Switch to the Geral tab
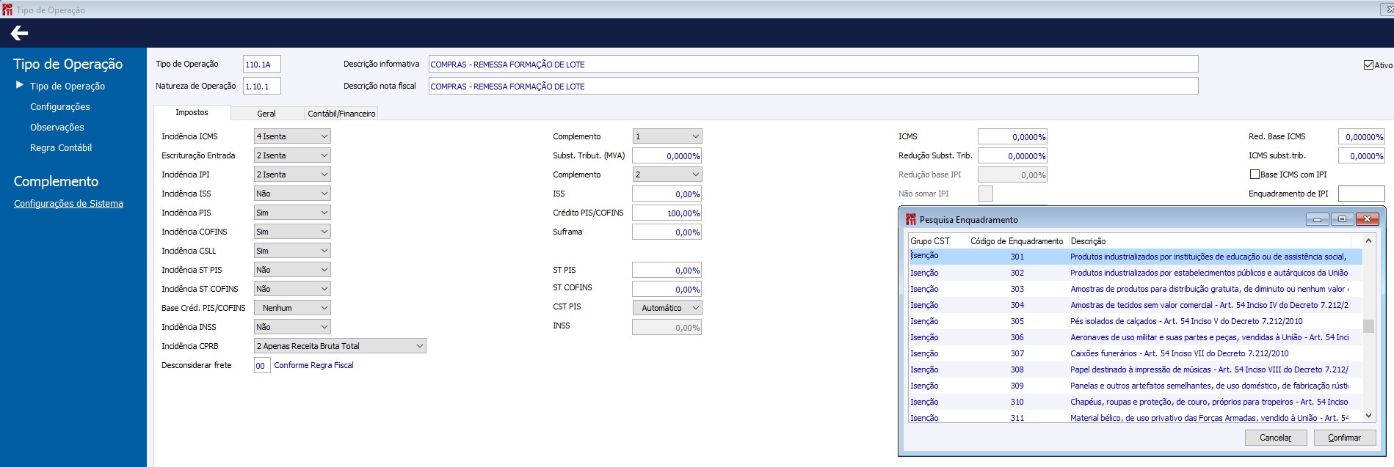This screenshot has width=1394, height=467. [x=266, y=114]
